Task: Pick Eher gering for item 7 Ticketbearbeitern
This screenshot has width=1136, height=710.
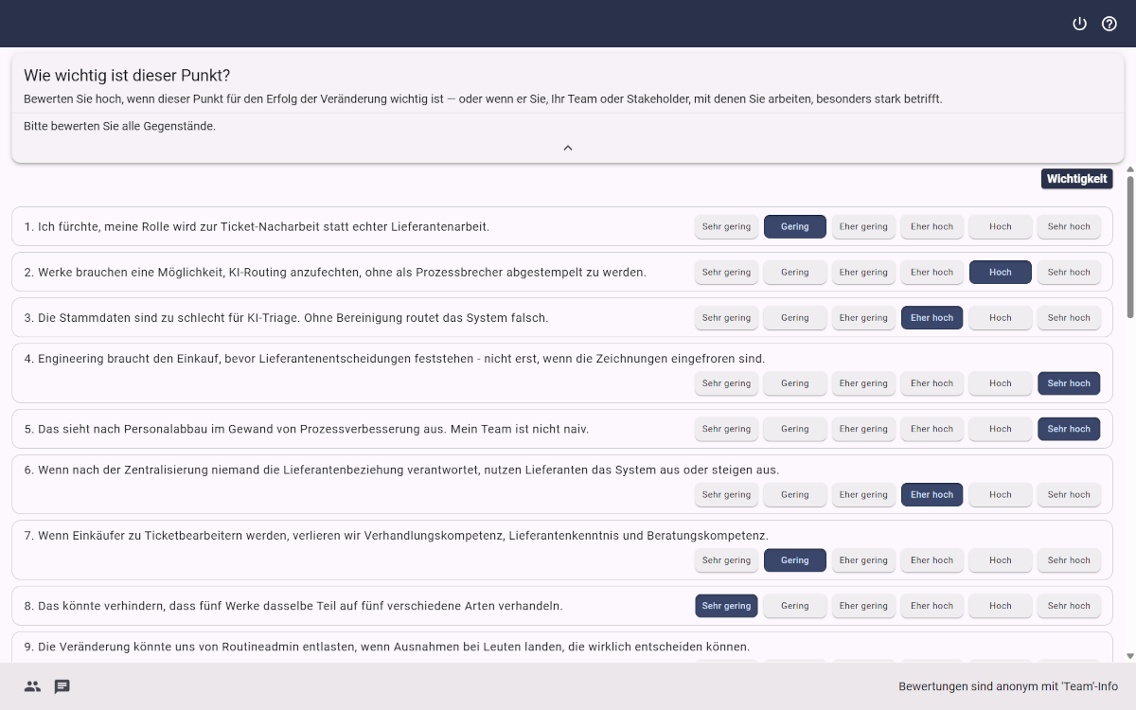Action: pos(863,560)
